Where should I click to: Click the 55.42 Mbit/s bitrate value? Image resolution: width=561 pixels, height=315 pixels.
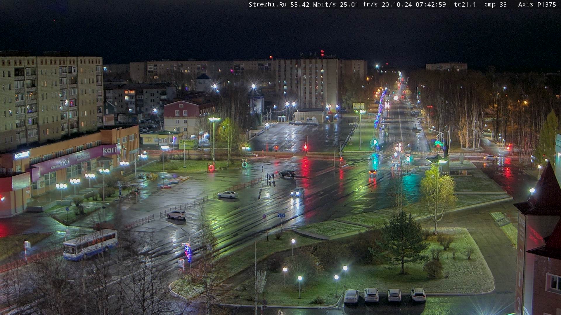click(x=314, y=5)
